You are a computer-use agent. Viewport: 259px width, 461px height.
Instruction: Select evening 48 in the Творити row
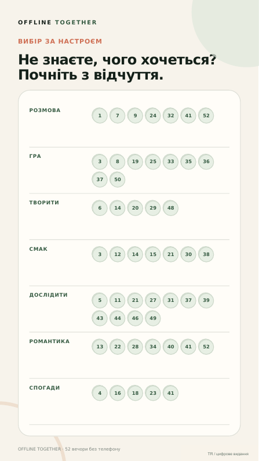pos(170,208)
